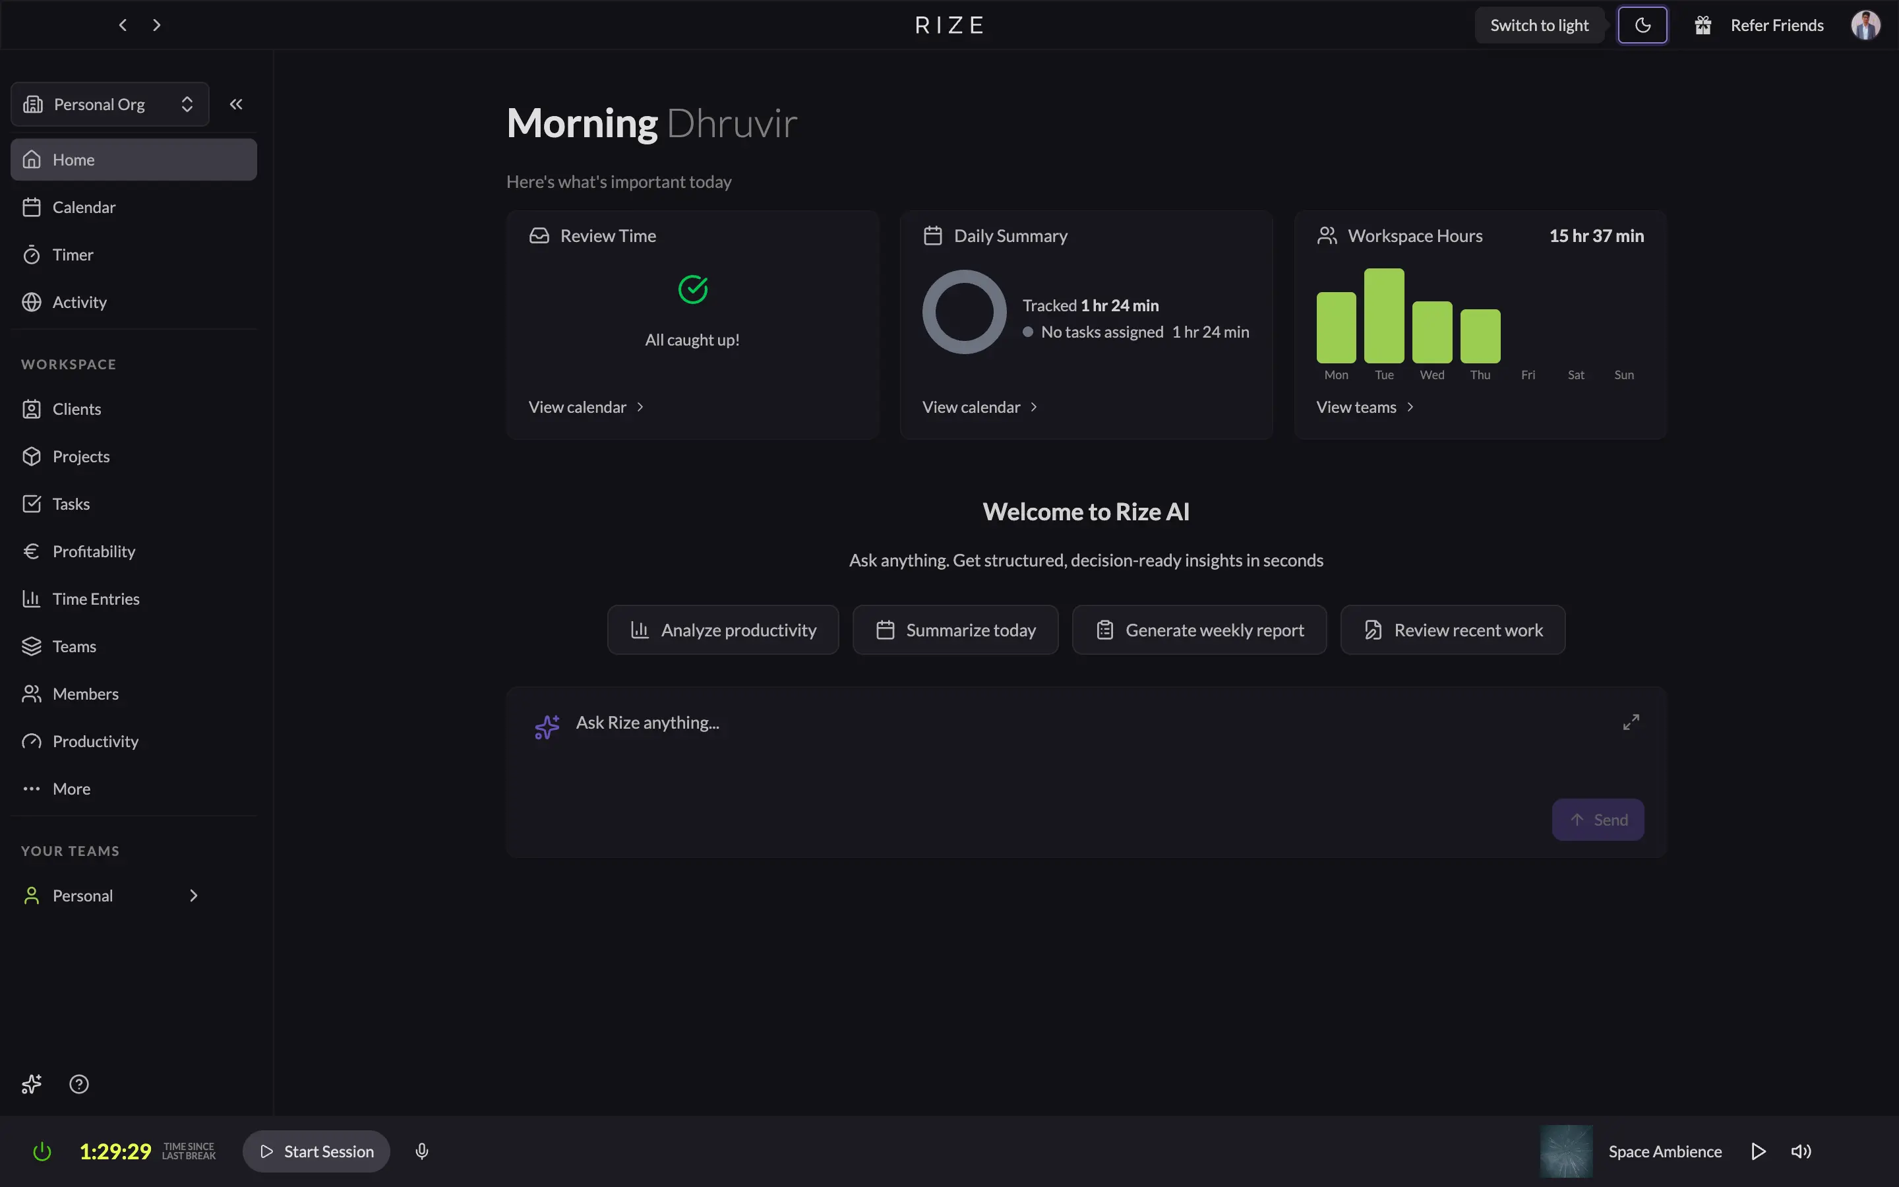Image resolution: width=1899 pixels, height=1187 pixels.
Task: Play the Space Ambience sound
Action: point(1759,1151)
